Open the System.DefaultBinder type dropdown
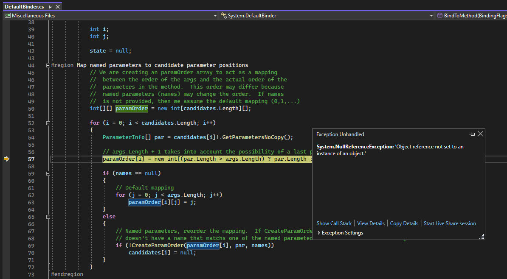 [x=431, y=16]
